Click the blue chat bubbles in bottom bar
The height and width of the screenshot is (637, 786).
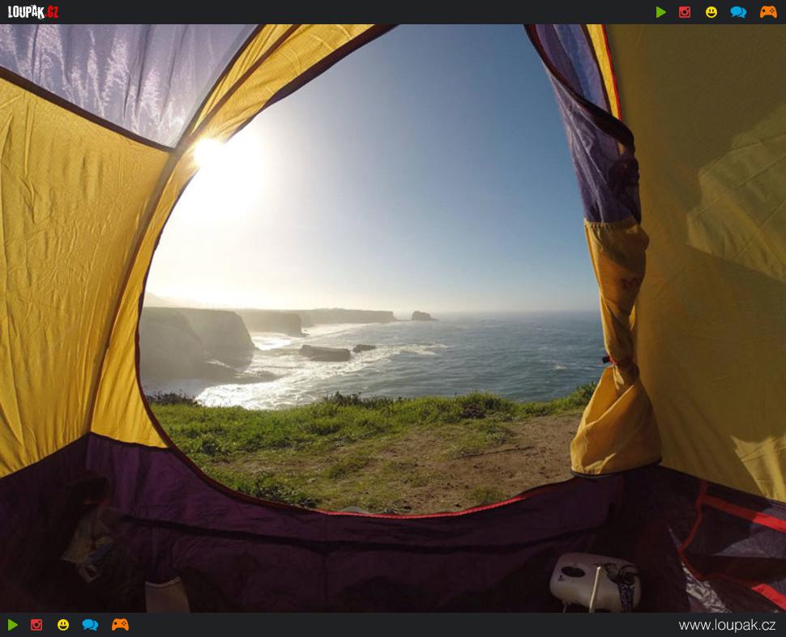(x=90, y=625)
